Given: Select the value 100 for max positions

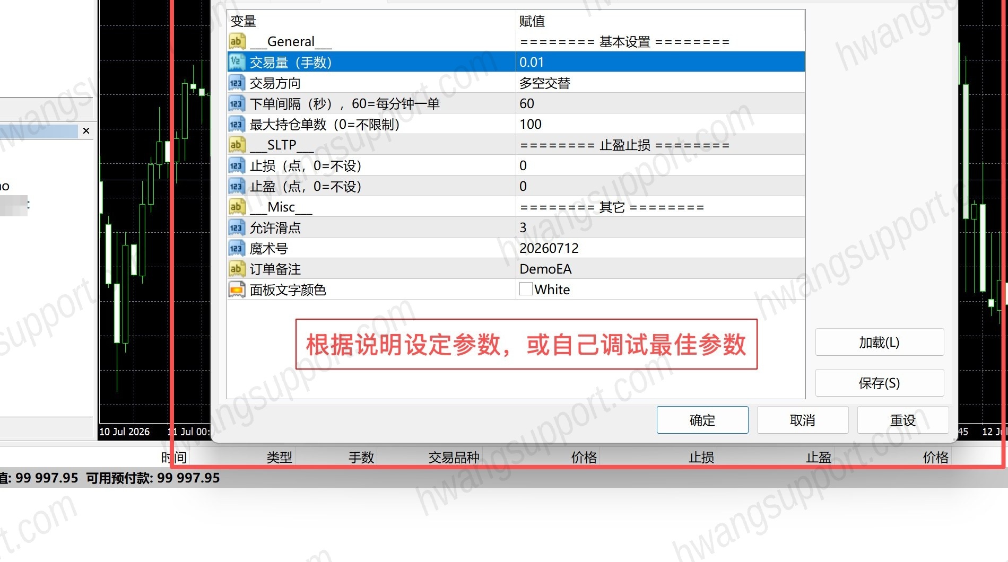Looking at the screenshot, I should click(660, 124).
